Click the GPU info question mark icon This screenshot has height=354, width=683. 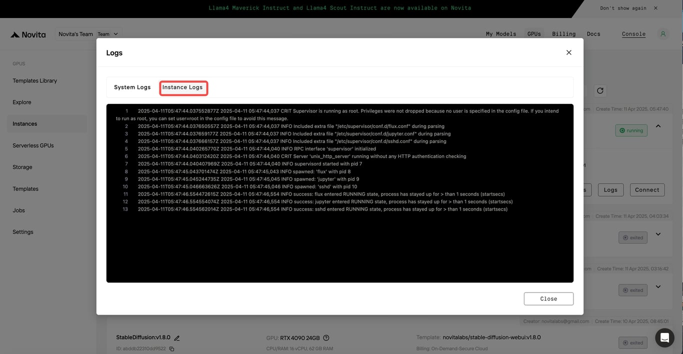coord(326,337)
